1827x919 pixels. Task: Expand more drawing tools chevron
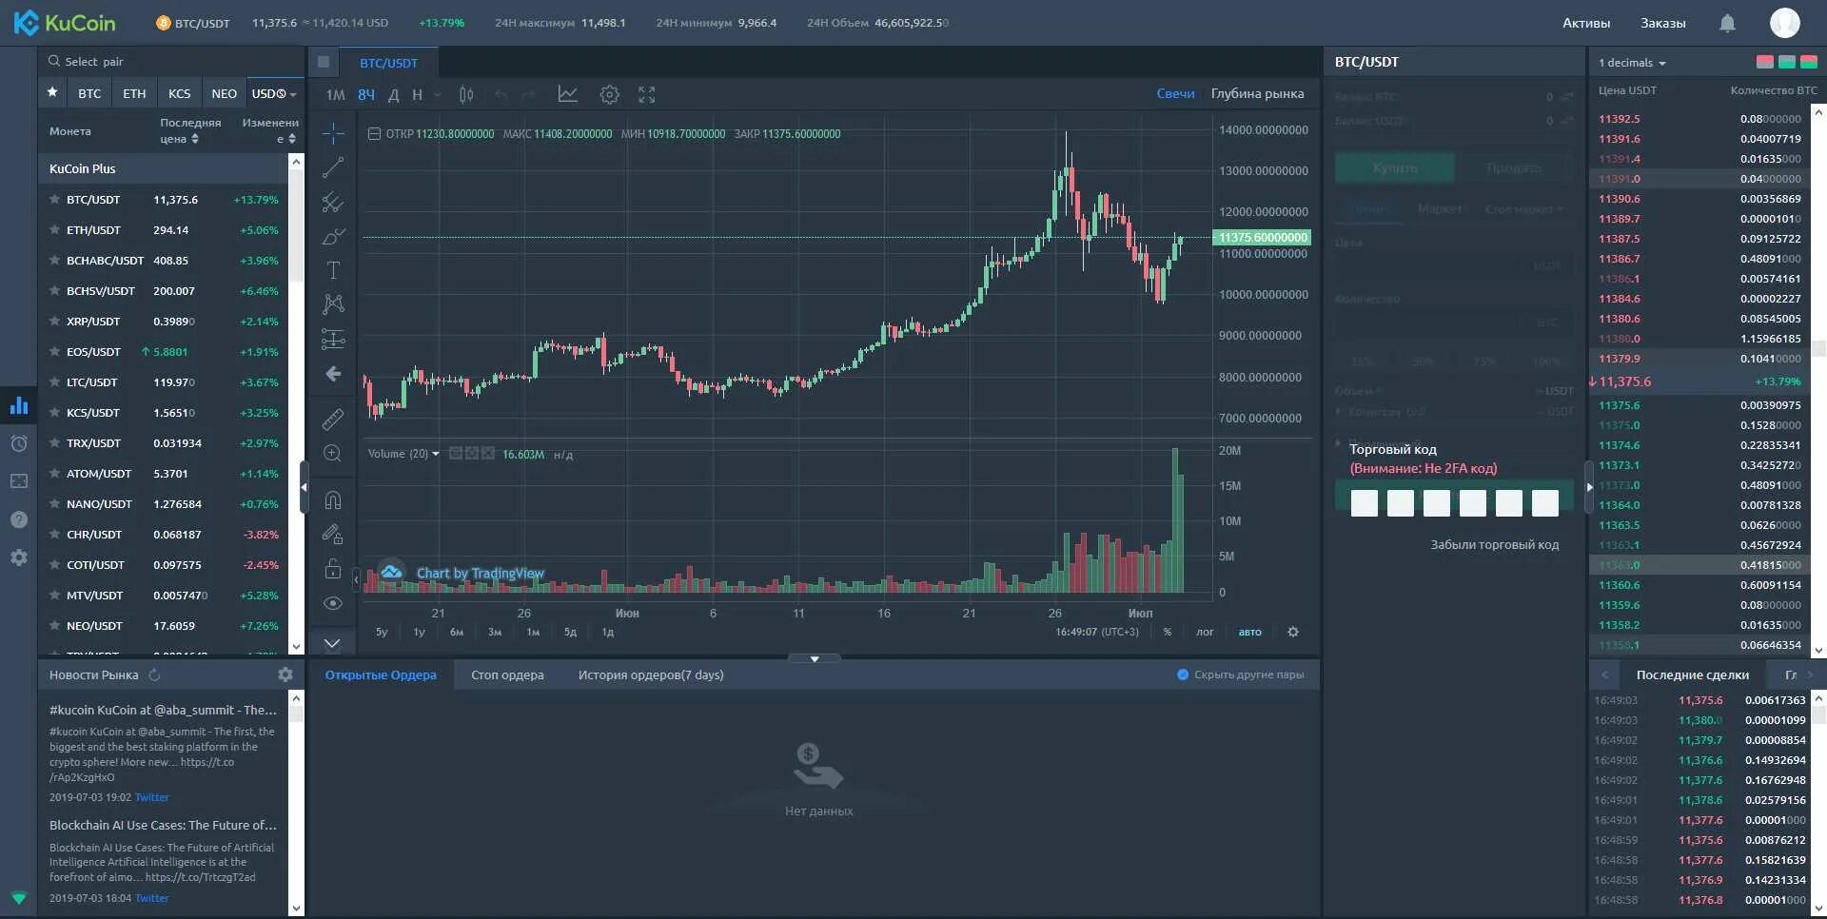pos(332,643)
